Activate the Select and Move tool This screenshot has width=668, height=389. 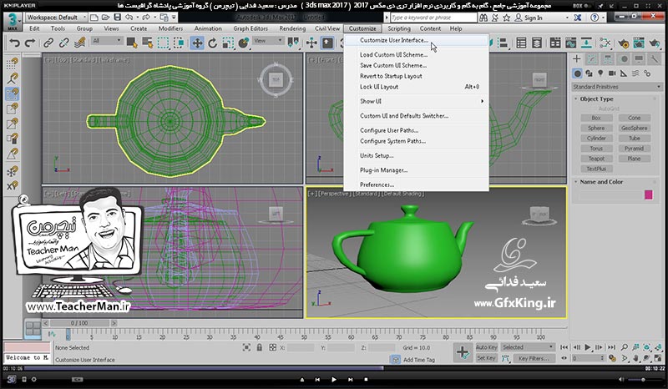[197, 43]
